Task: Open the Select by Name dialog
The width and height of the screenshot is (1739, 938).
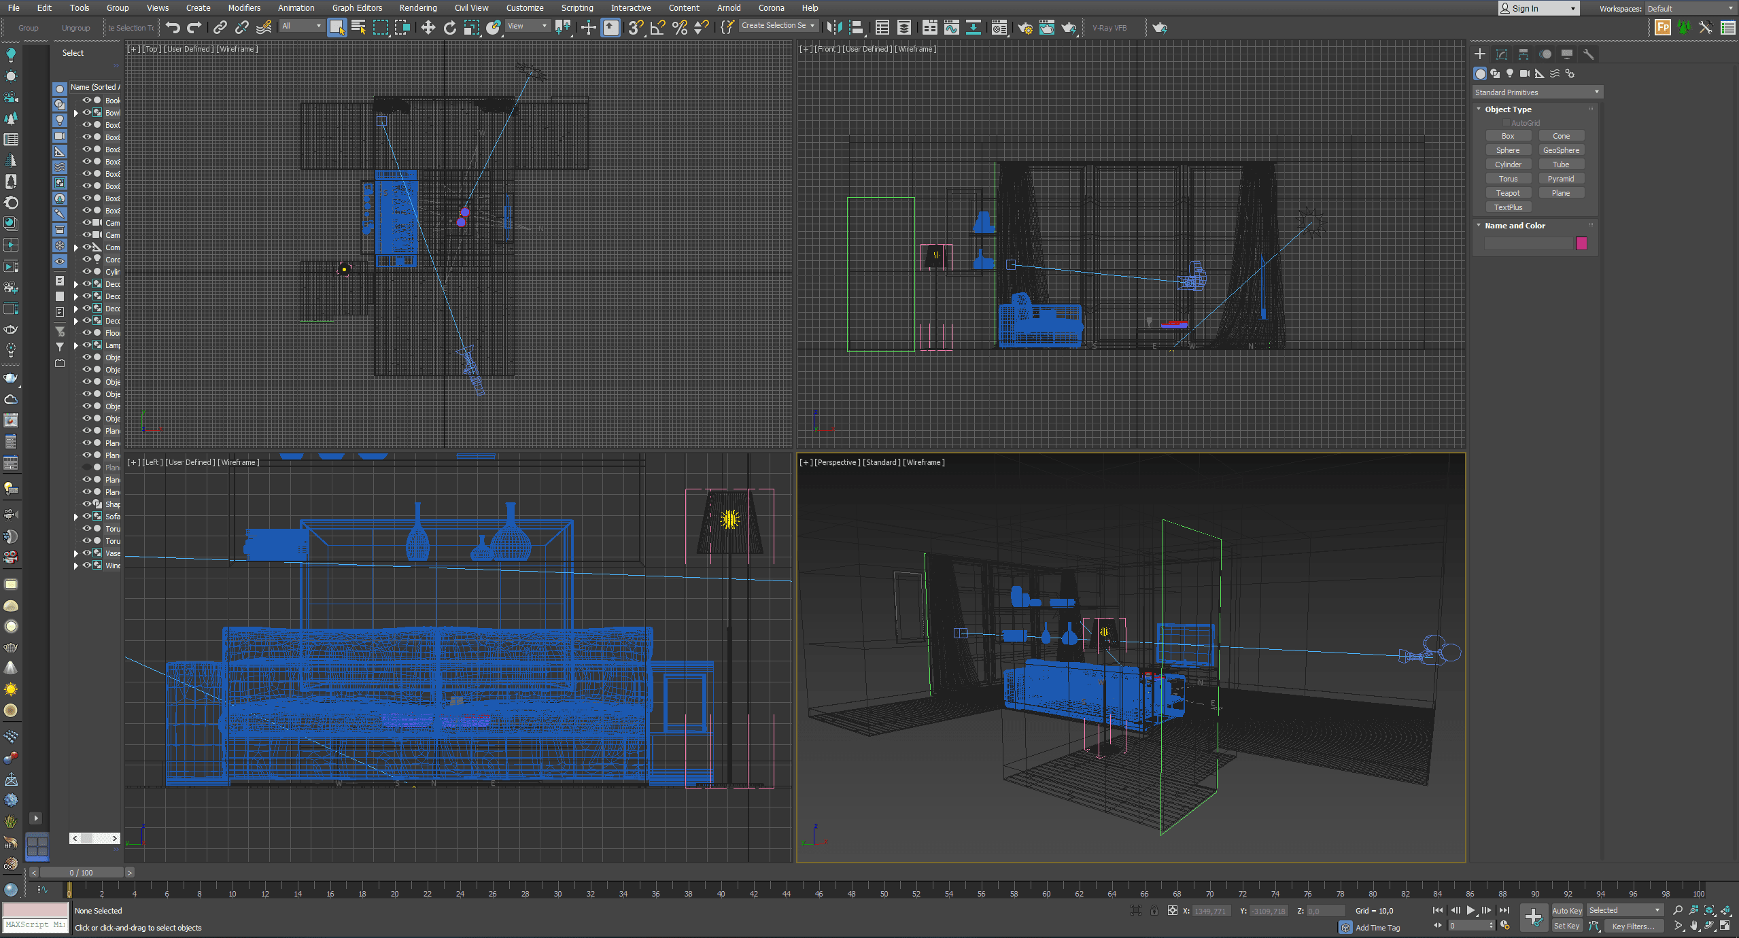Action: pyautogui.click(x=358, y=27)
